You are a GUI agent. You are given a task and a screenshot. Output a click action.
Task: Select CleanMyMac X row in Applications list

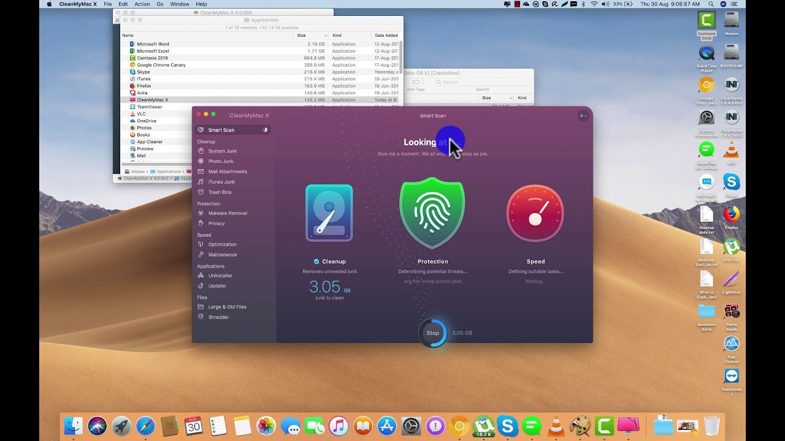pyautogui.click(x=260, y=100)
